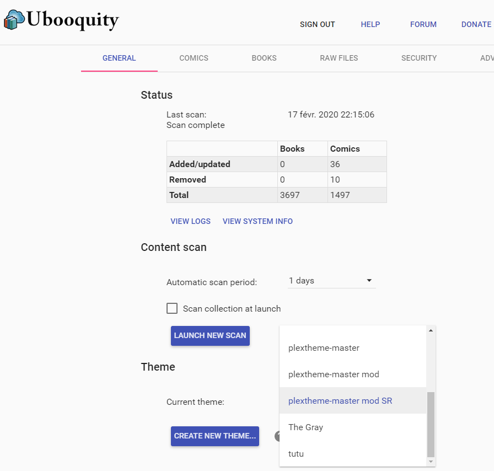The image size is (494, 471).
Task: Click the theme list scroll up arrow
Action: pyautogui.click(x=431, y=330)
